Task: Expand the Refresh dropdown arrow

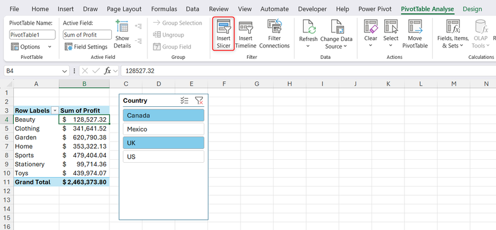Action: (x=308, y=46)
